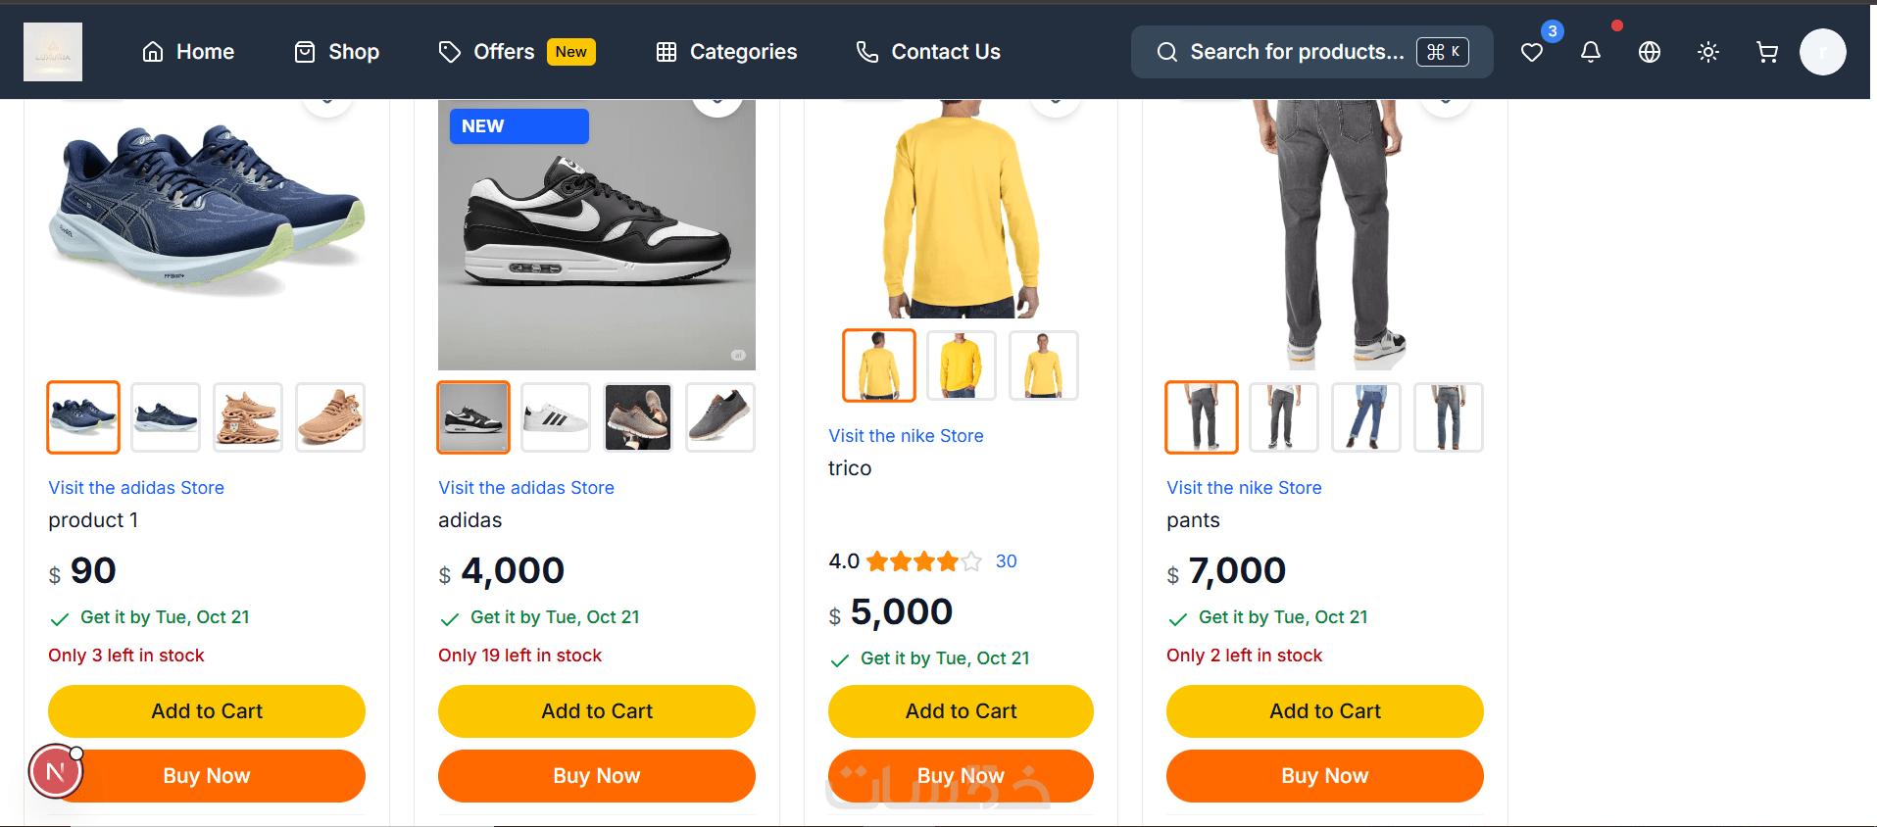Open the notifications bell
Viewport: 1877px width, 827px height.
click(1591, 52)
